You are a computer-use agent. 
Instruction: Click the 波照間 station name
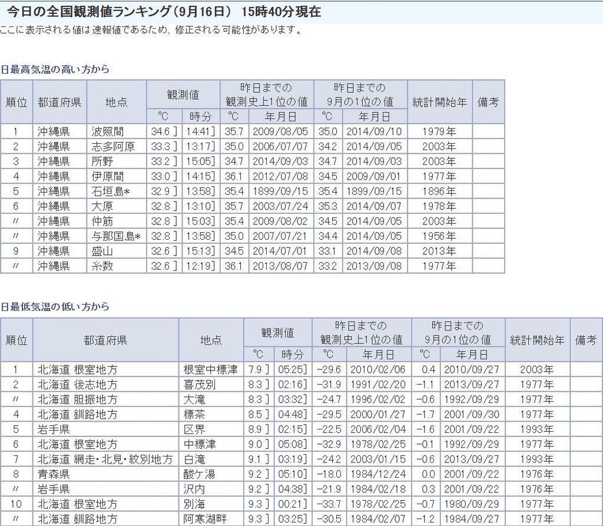coord(108,131)
